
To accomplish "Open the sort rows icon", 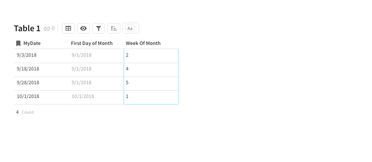I will pos(114,28).
